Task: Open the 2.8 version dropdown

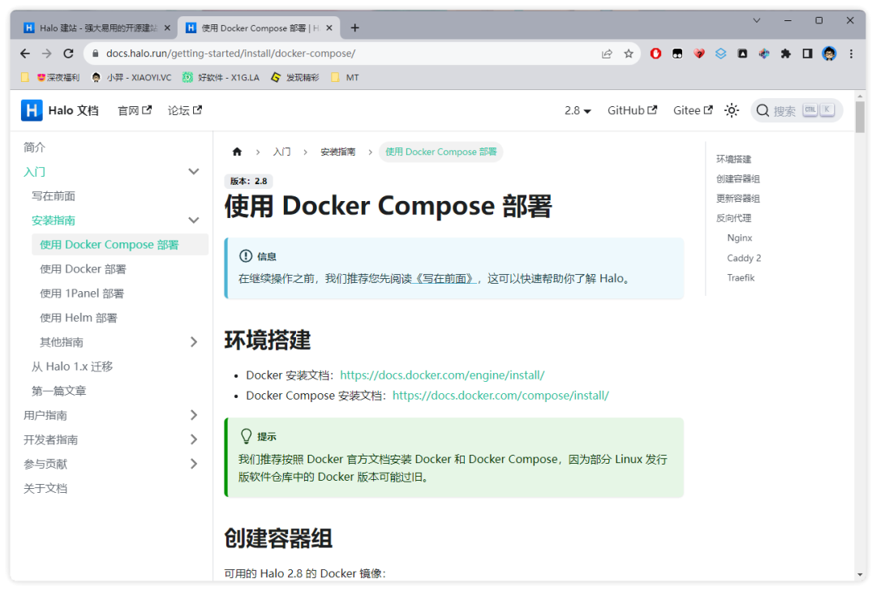Action: pos(578,110)
